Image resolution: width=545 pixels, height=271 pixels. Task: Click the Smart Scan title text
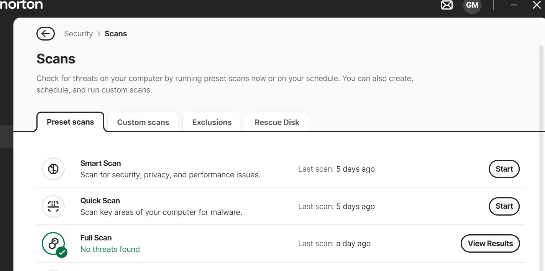[100, 163]
